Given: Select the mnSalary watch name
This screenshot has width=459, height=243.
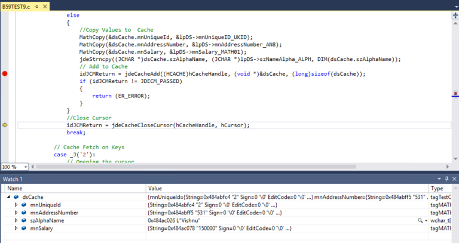Looking at the screenshot, I should click(x=42, y=229).
